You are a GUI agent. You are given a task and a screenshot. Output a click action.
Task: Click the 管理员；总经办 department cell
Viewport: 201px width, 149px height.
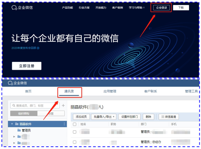[x=151, y=142]
